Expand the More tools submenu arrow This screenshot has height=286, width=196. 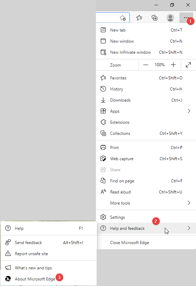point(189,203)
